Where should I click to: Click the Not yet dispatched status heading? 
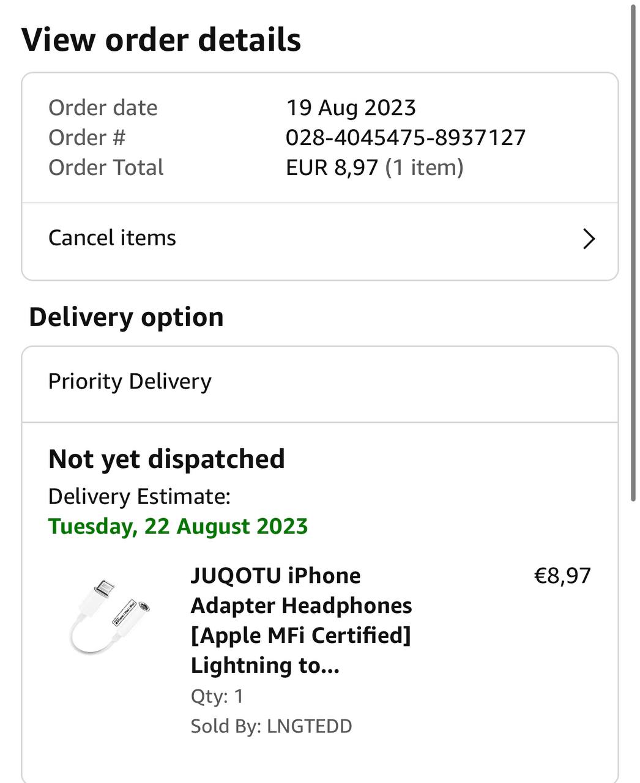click(x=166, y=459)
